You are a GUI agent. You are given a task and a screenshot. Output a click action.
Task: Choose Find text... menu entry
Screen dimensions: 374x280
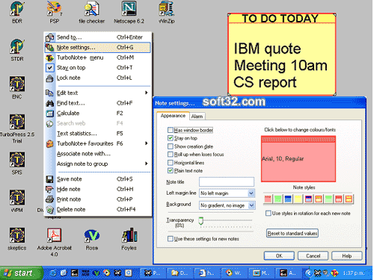98,103
